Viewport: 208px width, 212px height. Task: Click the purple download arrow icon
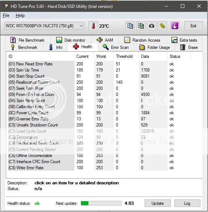pyautogui.click(x=175, y=26)
